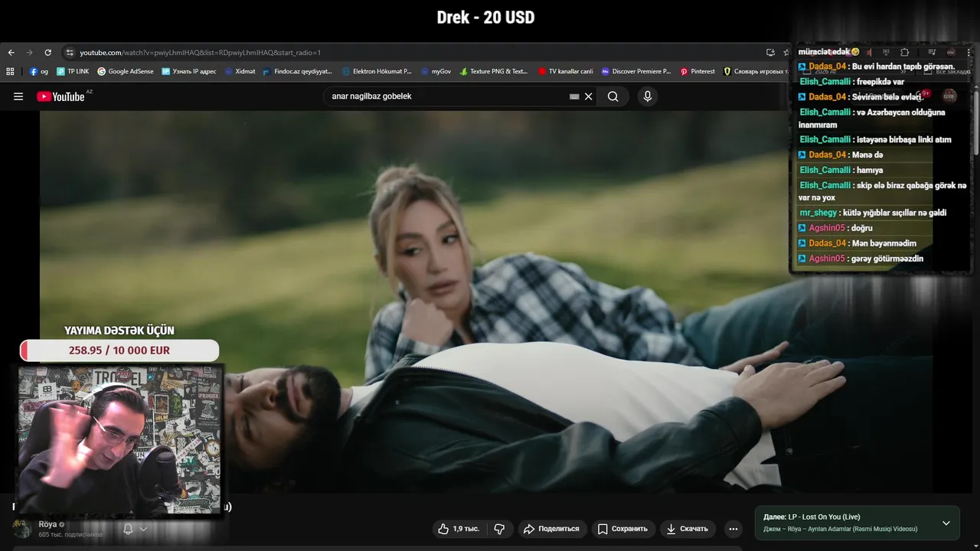The width and height of the screenshot is (980, 551).
Task: Go back with the browser back arrow
Action: tap(11, 53)
